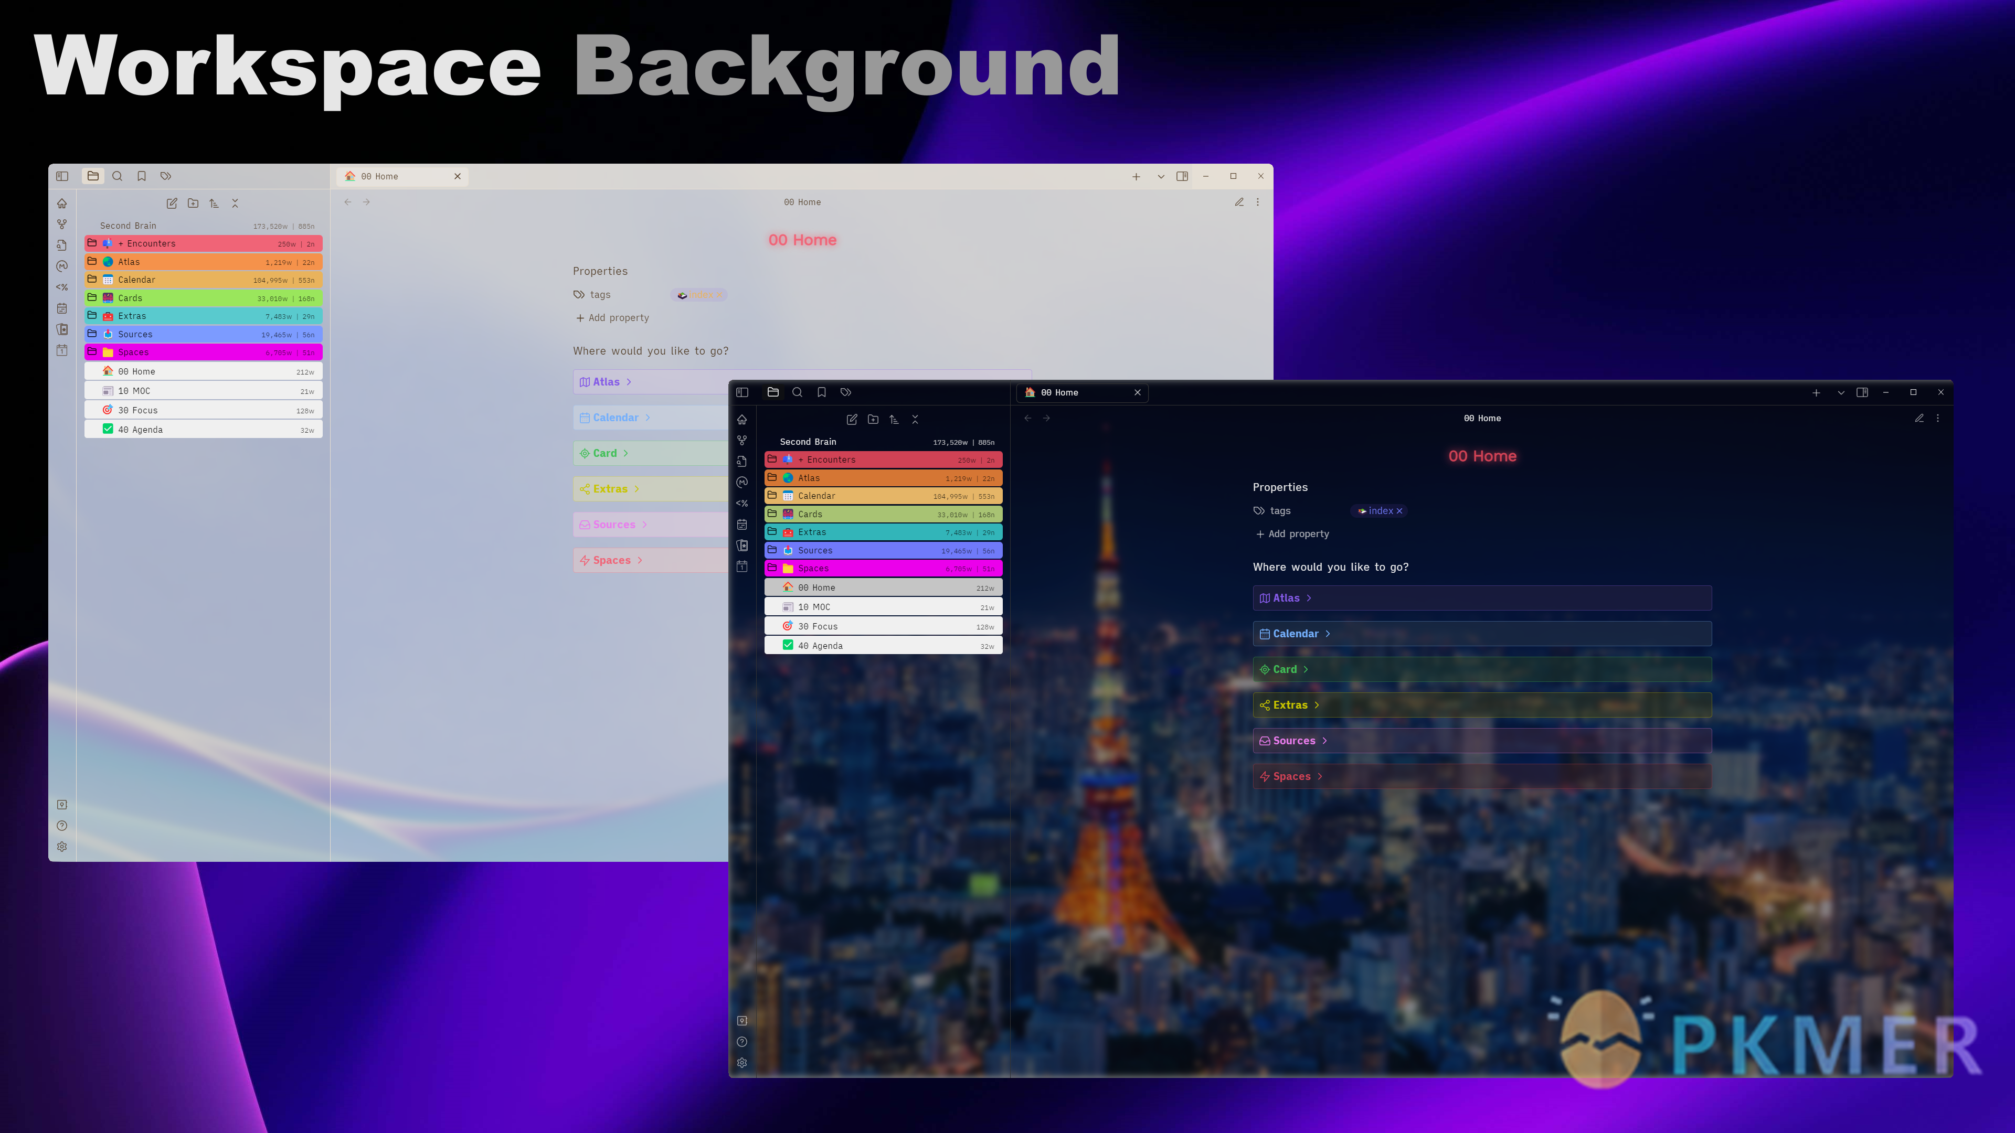Expand Calendar folder in light window
The image size is (2015, 1133).
(204, 280)
